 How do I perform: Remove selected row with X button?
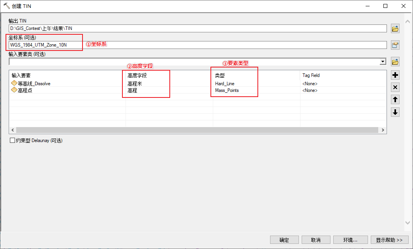point(395,87)
